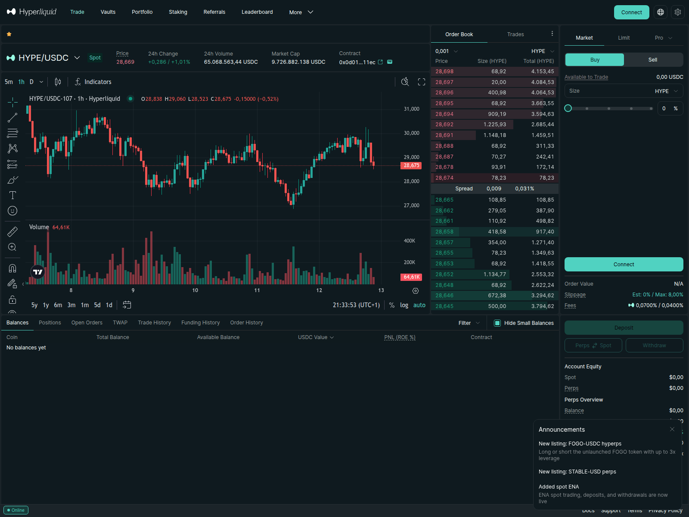Toggle stay in drawing mode pencil-lock
The width and height of the screenshot is (689, 517).
12,284
